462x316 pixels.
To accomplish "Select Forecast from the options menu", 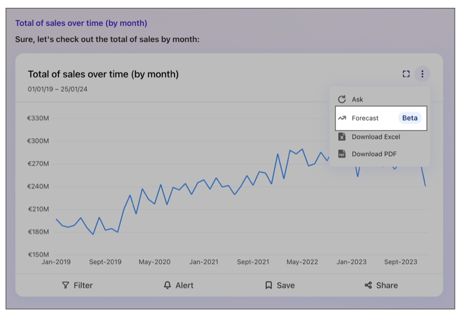I will tap(365, 118).
